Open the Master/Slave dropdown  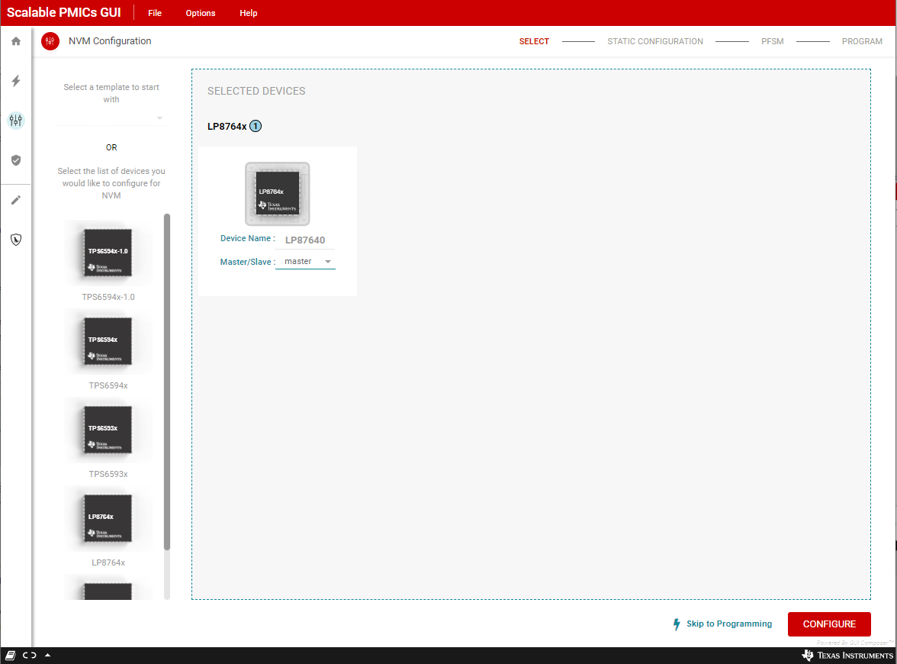(x=305, y=262)
